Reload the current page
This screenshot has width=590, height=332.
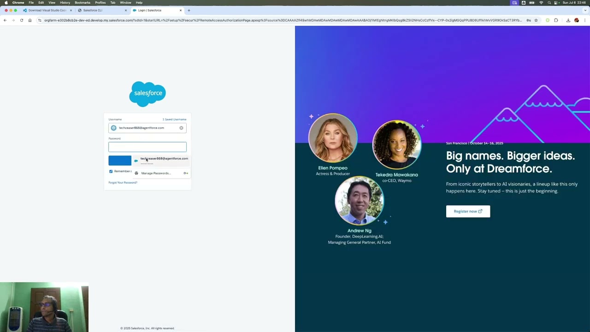pos(22,20)
